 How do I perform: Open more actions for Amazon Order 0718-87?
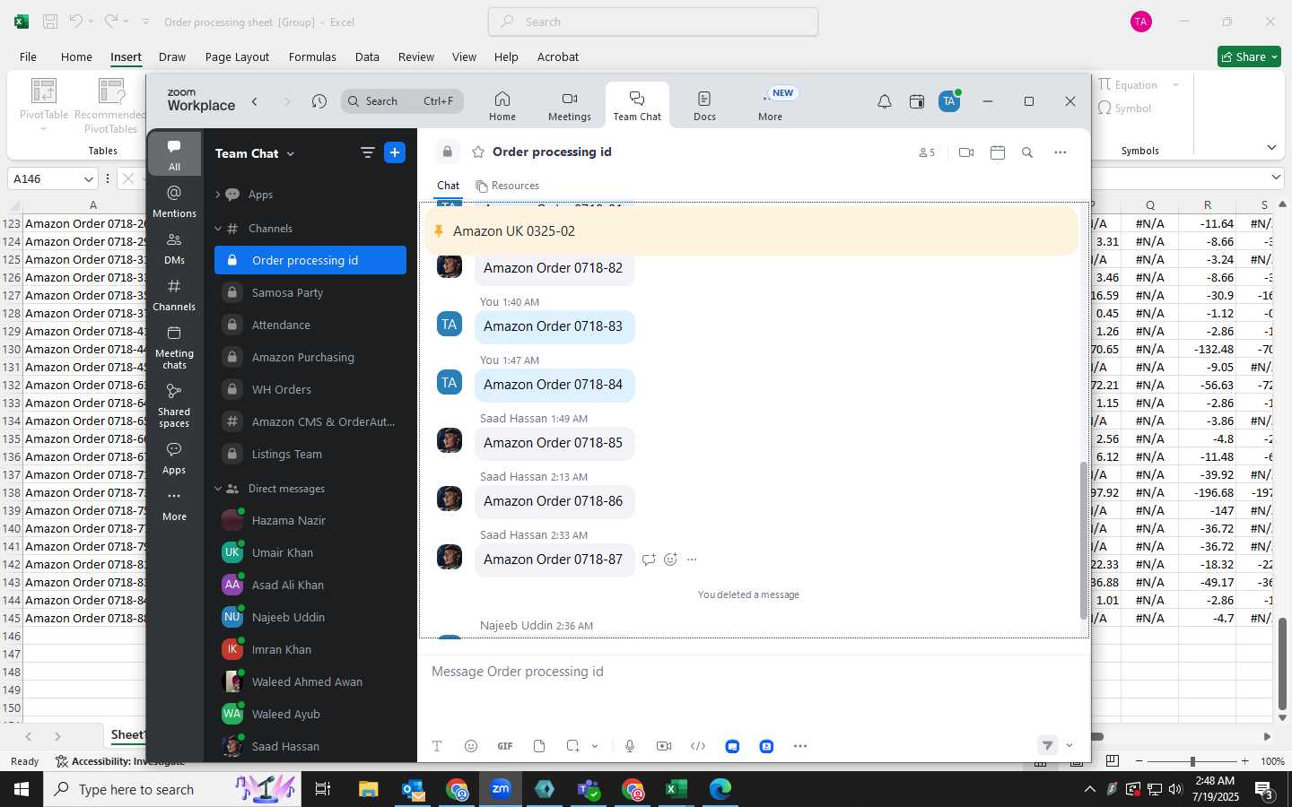pos(692,560)
